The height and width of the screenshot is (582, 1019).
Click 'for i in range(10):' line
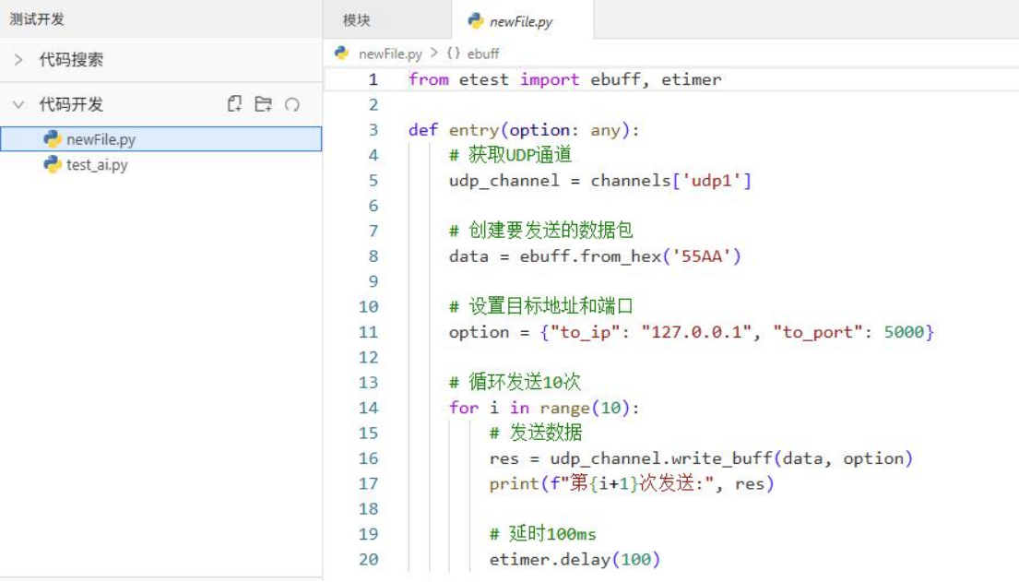point(544,408)
